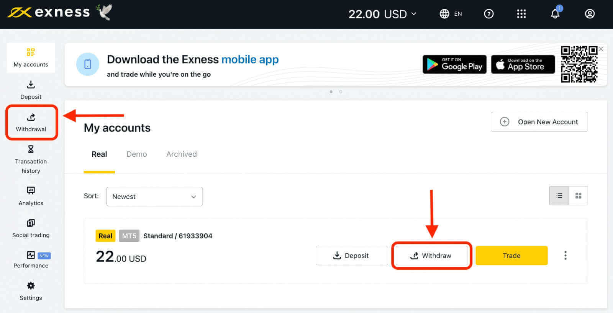Switch to the Archived accounts tab
Viewport: 613px width, 313px height.
pos(181,154)
